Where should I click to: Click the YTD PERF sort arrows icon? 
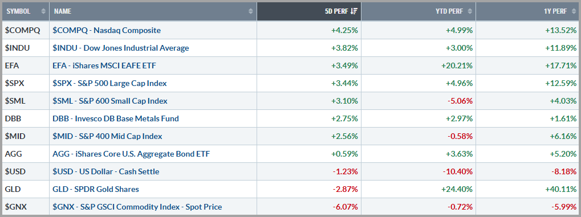point(469,11)
